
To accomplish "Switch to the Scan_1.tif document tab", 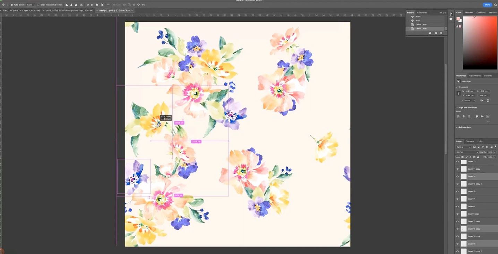I will pyautogui.click(x=21, y=10).
